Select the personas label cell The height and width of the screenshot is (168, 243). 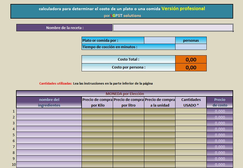point(191,40)
